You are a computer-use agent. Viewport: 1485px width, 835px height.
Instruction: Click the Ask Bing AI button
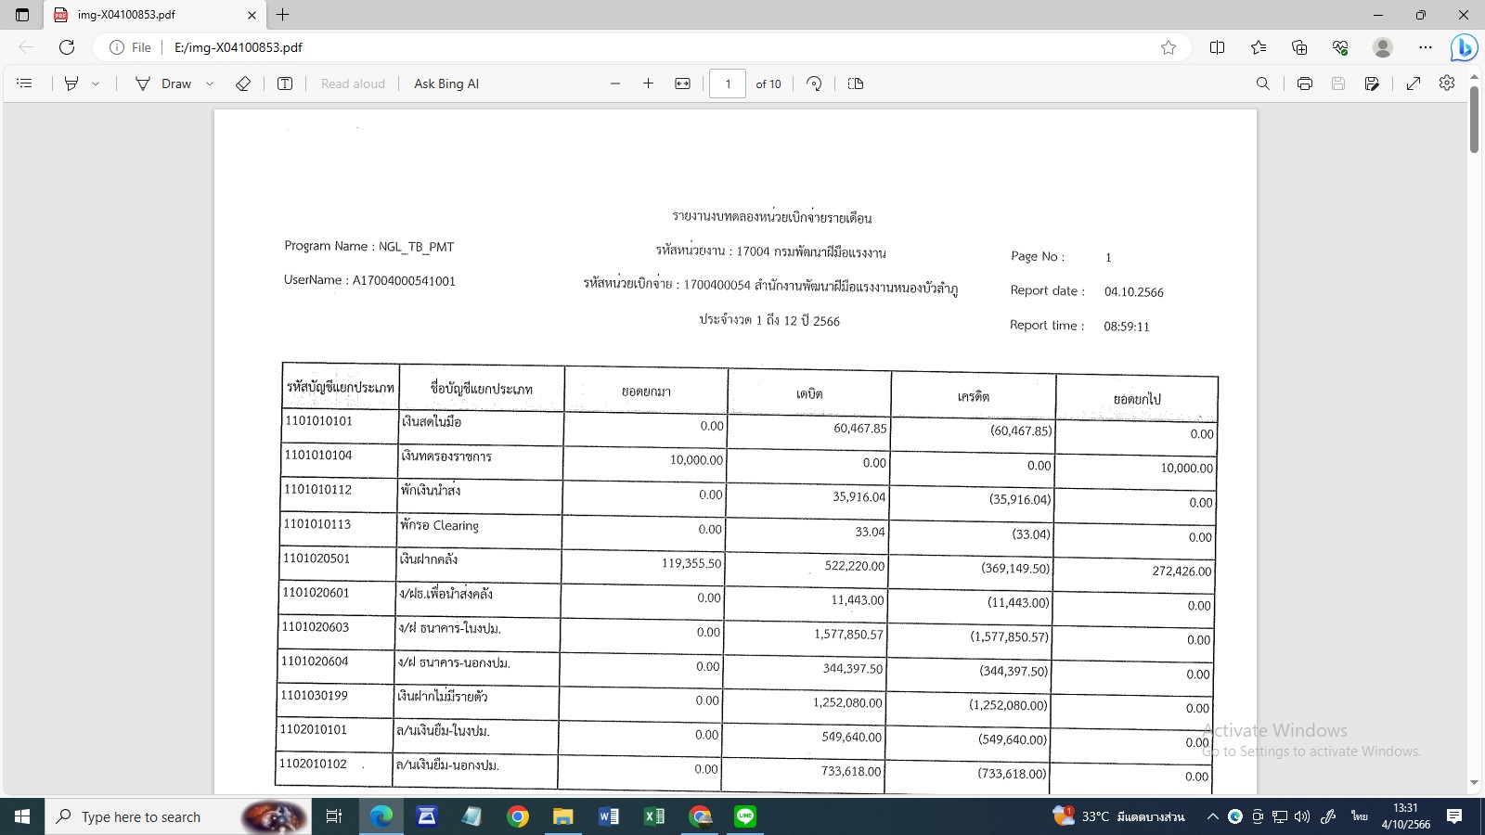[x=446, y=83]
